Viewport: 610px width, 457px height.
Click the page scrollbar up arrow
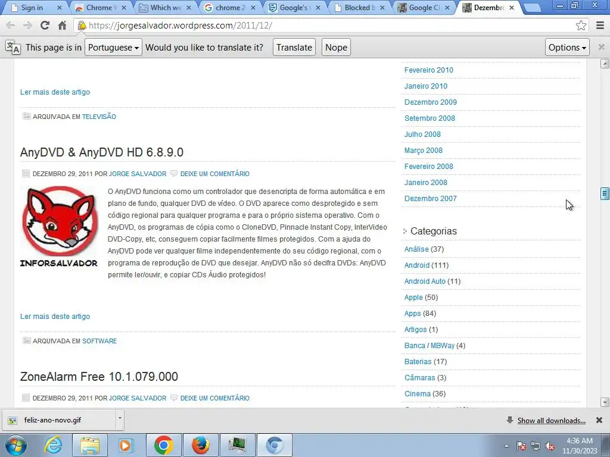click(x=605, y=64)
